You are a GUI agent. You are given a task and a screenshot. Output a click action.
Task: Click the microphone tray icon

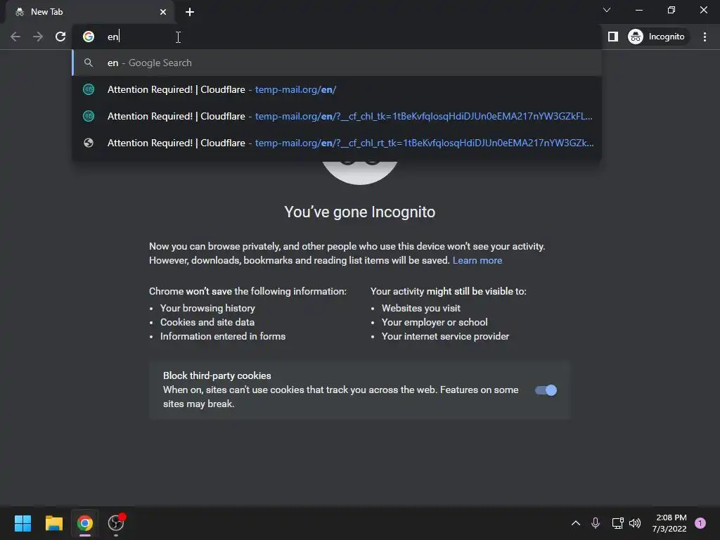(595, 523)
